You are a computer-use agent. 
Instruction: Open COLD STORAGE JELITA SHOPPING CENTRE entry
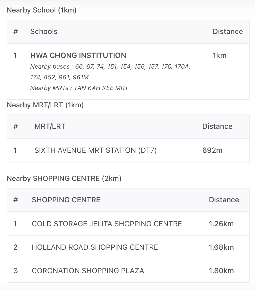(107, 224)
